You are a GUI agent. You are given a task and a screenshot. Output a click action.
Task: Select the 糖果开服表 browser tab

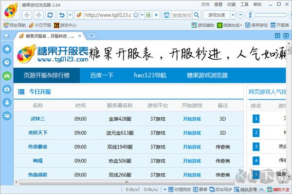click(50, 36)
